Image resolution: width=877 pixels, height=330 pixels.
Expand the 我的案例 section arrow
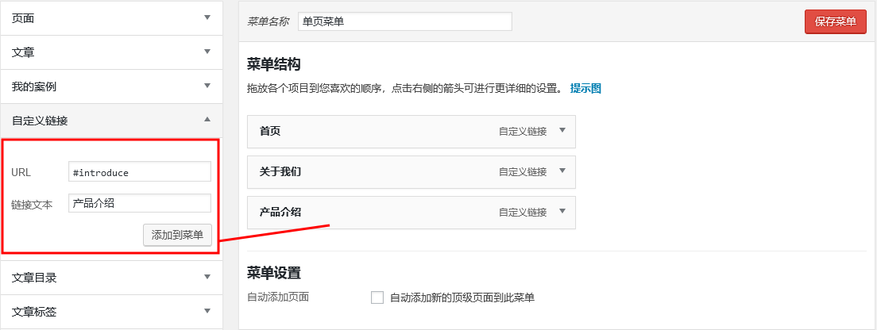click(x=207, y=86)
